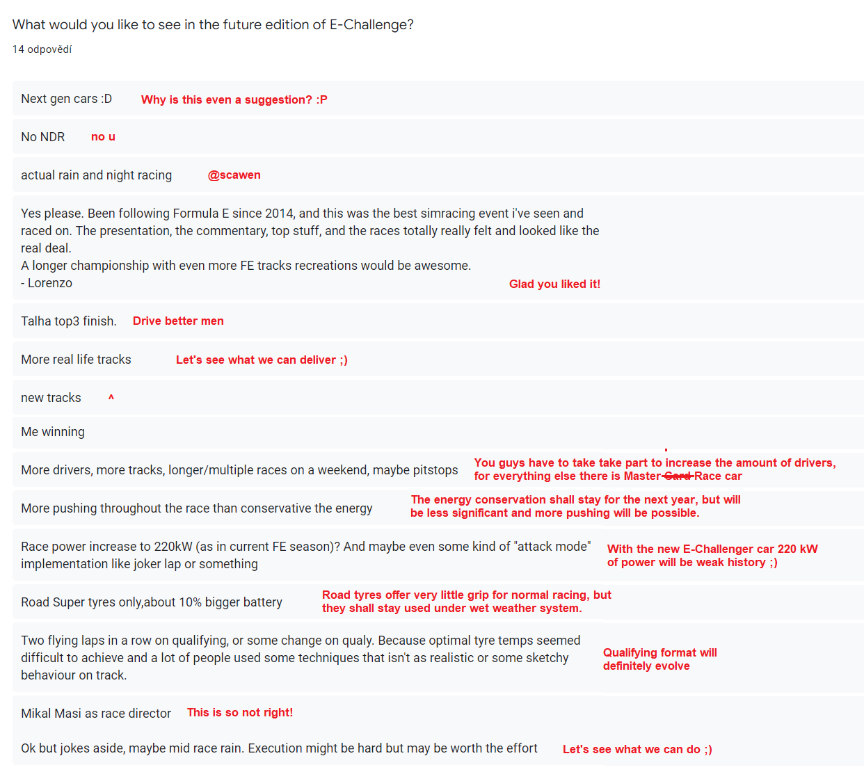This screenshot has width=864, height=772.
Task: Select the 220kW race power response
Action: pos(305,555)
